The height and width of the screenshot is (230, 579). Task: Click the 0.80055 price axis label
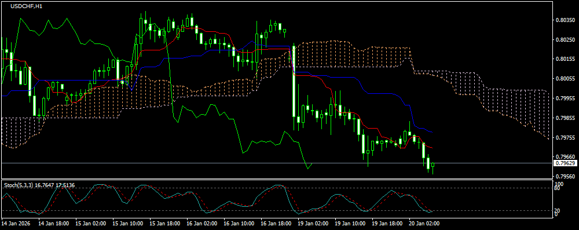(x=565, y=79)
